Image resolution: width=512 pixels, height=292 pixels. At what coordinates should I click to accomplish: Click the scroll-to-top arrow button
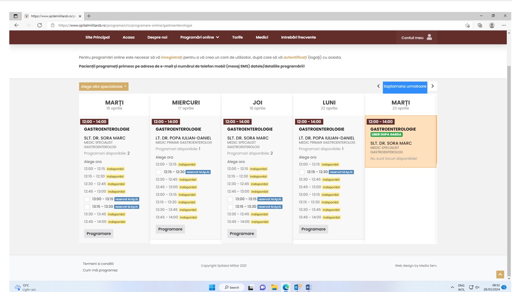click(x=500, y=274)
